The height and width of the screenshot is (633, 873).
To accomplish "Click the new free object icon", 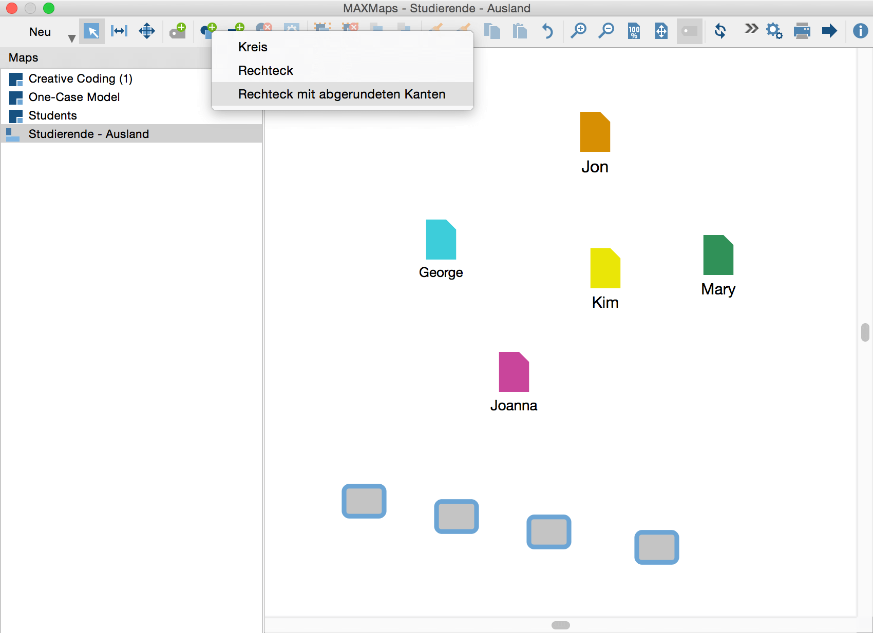I will point(178,31).
